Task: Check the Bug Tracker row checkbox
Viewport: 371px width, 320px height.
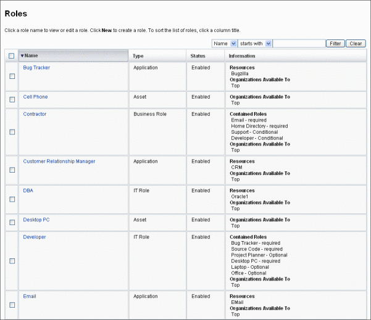Action: pyautogui.click(x=12, y=76)
